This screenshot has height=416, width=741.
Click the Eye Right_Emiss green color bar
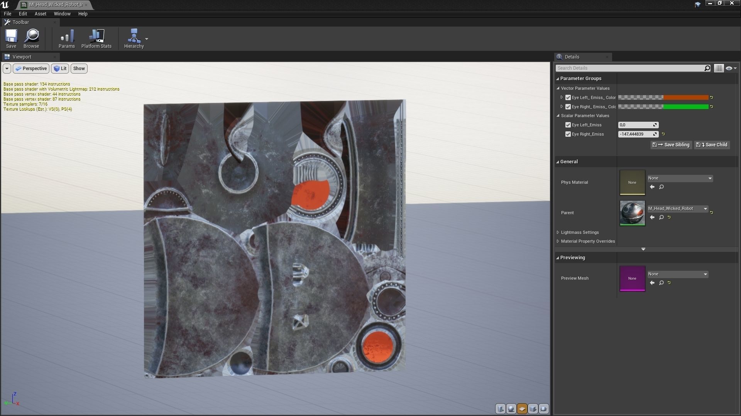pos(685,107)
